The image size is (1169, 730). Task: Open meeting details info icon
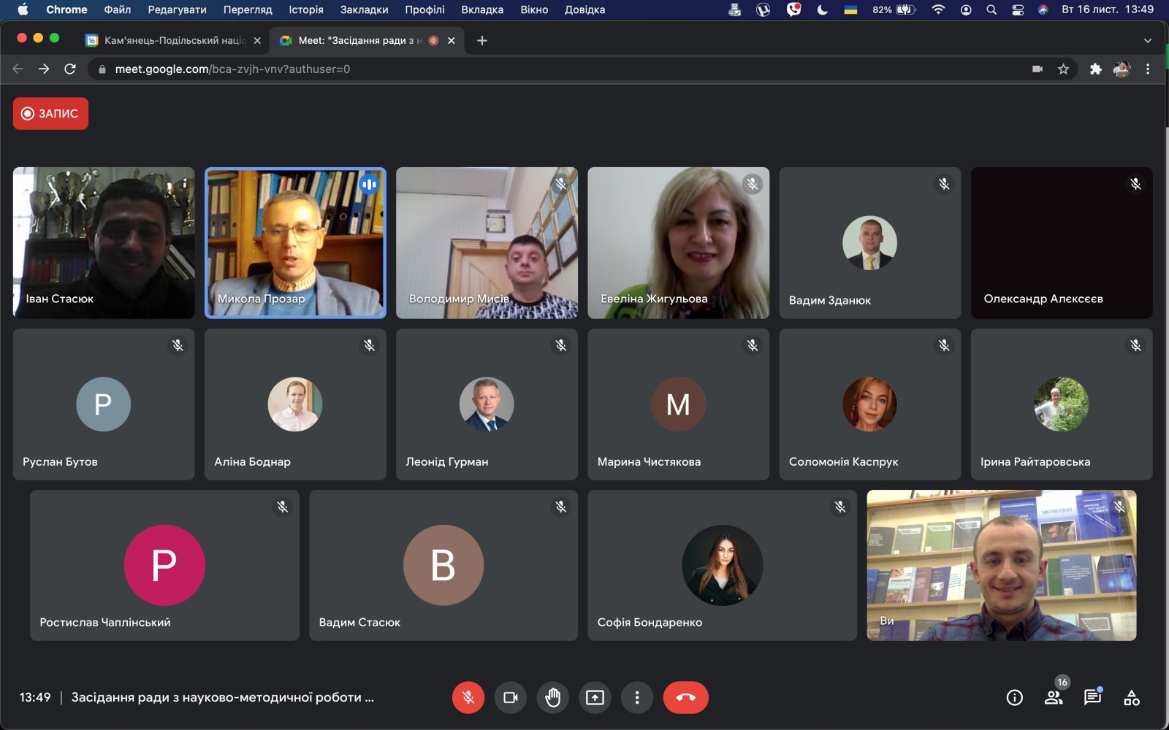pos(1014,698)
